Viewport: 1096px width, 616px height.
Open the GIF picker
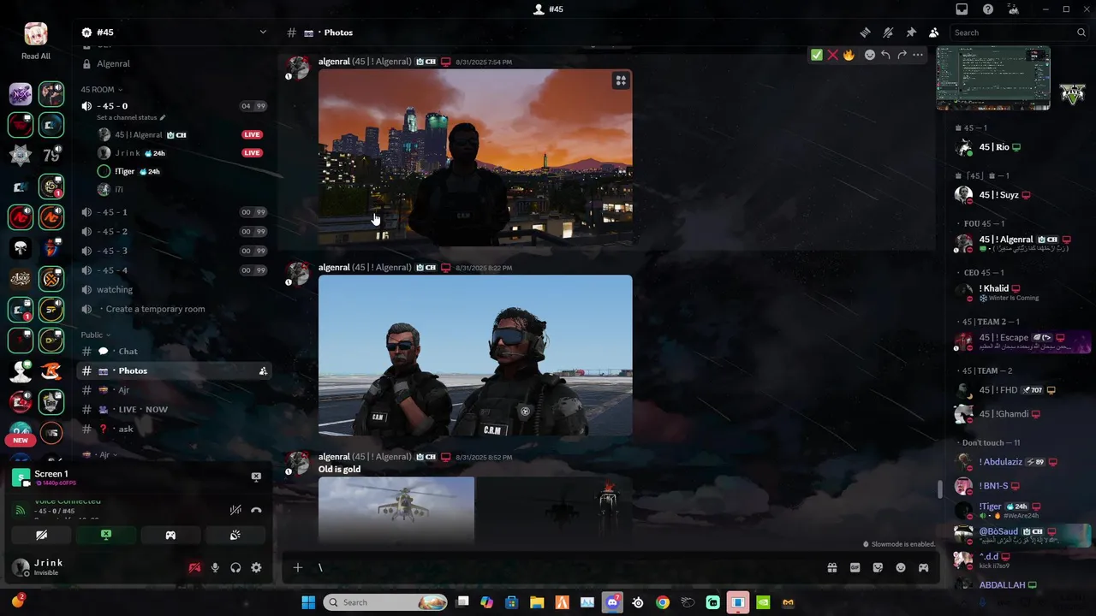[x=855, y=567]
